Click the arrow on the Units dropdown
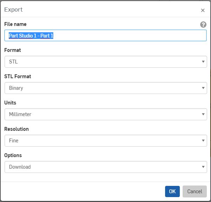The image size is (211, 202). [x=203, y=115]
